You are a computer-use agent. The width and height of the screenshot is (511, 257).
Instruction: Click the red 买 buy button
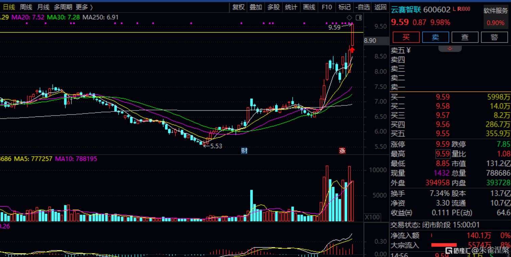coord(406,37)
